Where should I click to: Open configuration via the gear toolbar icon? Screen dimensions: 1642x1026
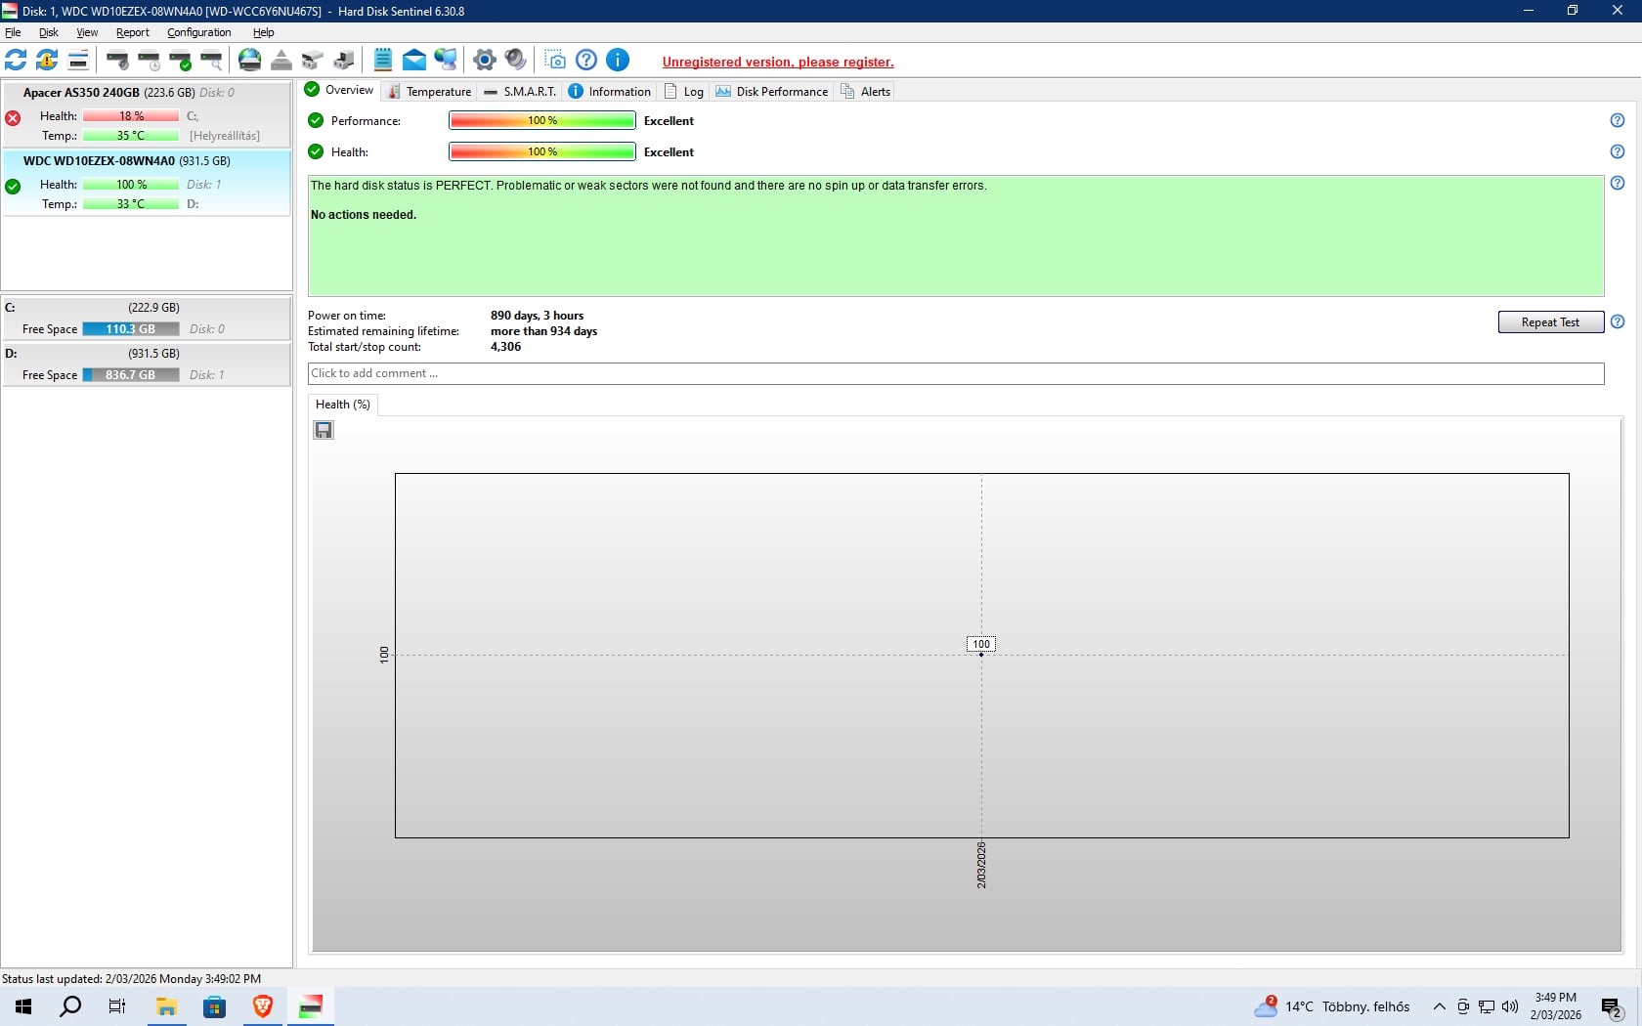(485, 61)
